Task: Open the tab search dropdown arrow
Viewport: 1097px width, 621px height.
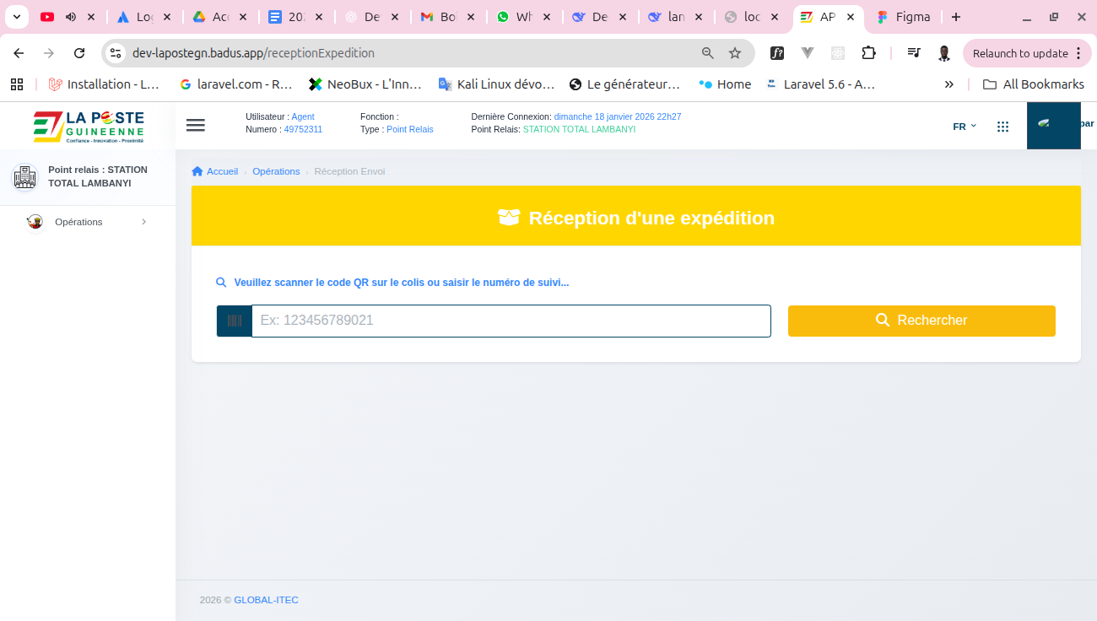Action: [16, 17]
